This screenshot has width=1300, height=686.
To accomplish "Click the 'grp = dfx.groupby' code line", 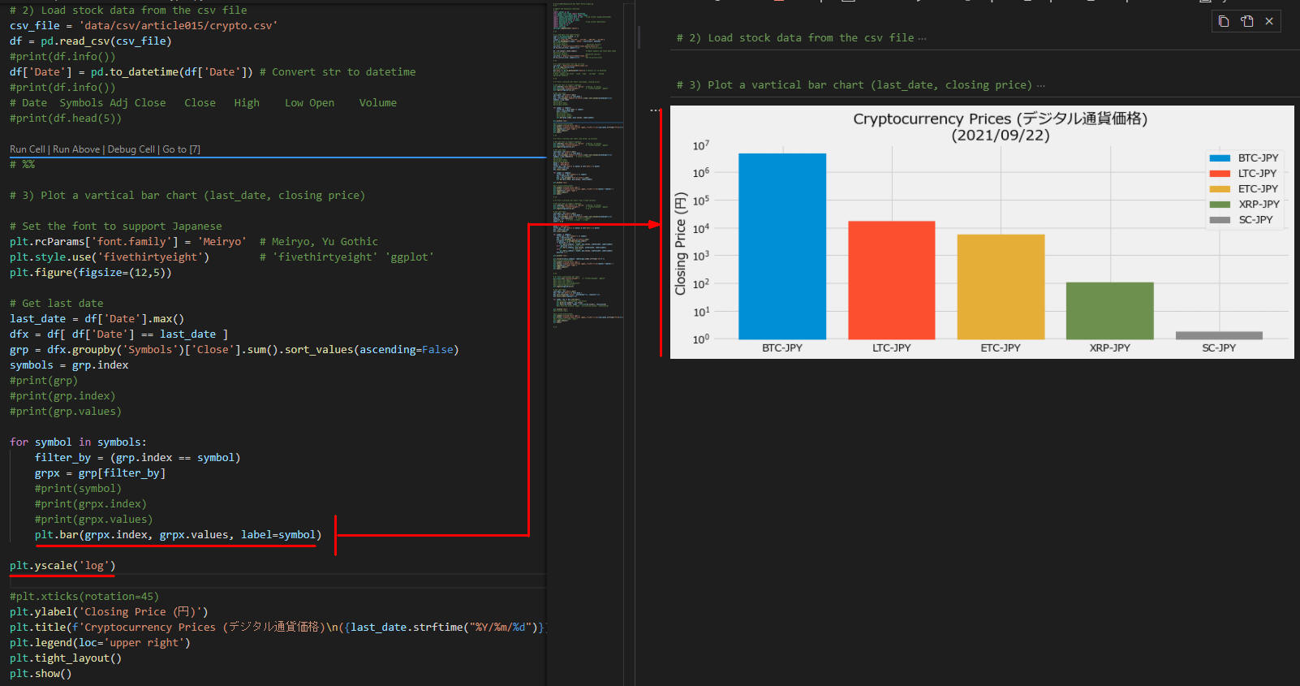I will [x=235, y=350].
